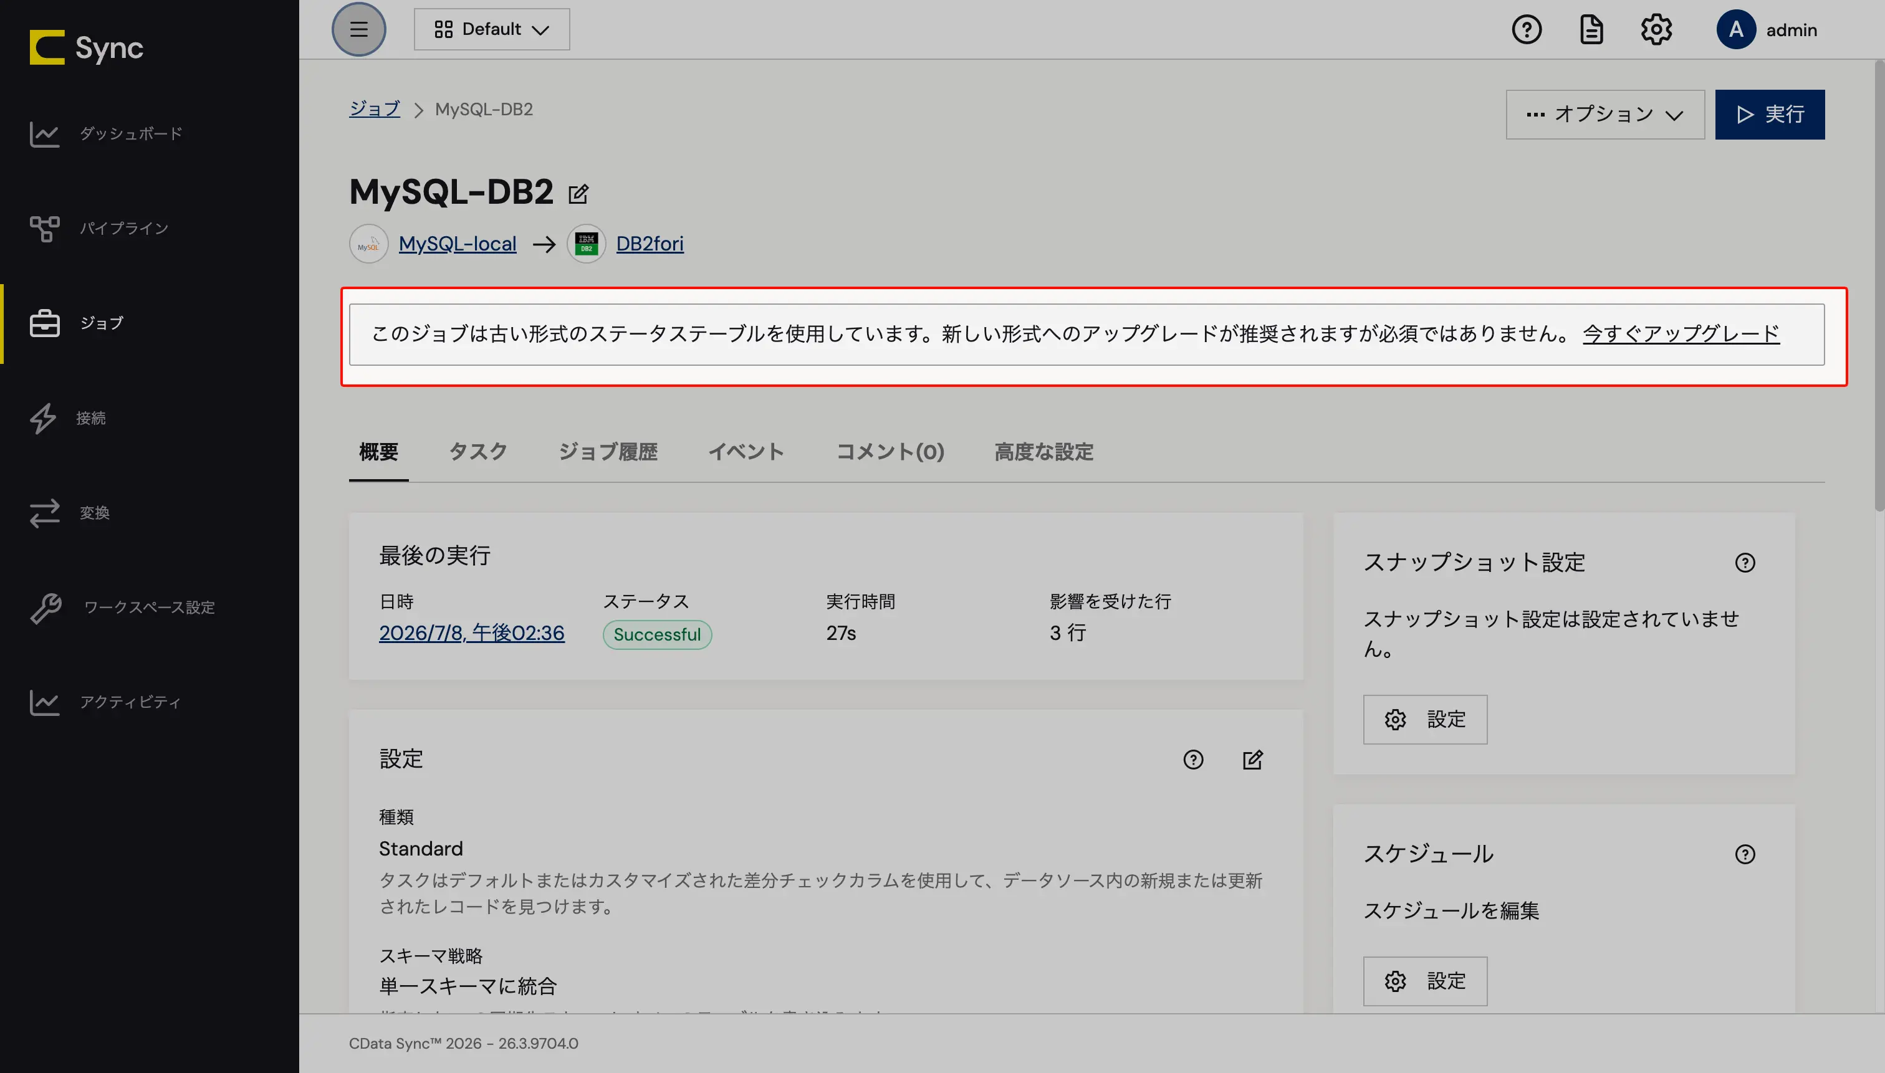The image size is (1885, 1073).
Task: Click the dashboard chart icon
Action: tap(44, 134)
